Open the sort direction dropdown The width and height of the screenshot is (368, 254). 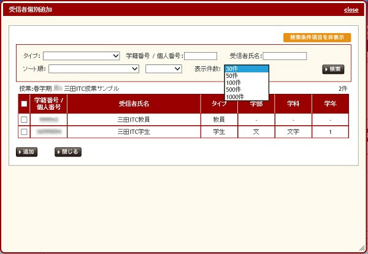click(x=164, y=69)
